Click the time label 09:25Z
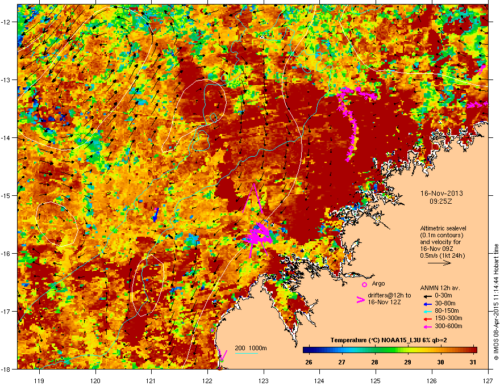Image resolution: width=500 pixels, height=386 pixels. pos(441,202)
